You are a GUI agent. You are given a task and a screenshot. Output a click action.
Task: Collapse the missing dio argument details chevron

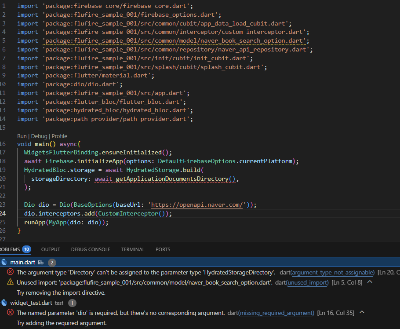[x=362, y=312]
